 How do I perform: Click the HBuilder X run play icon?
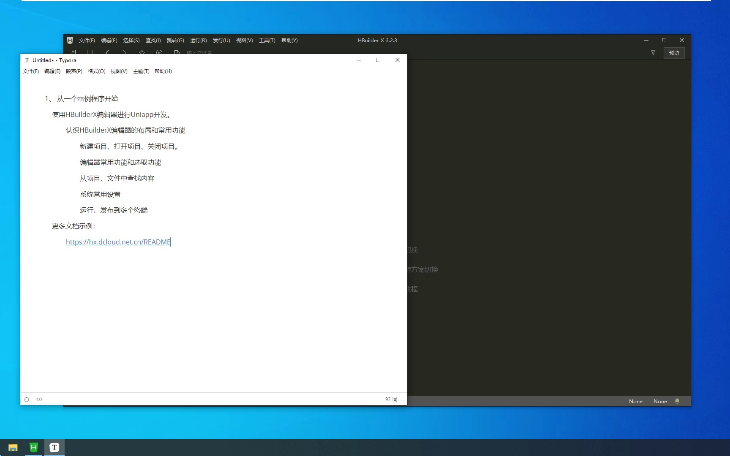pos(159,52)
